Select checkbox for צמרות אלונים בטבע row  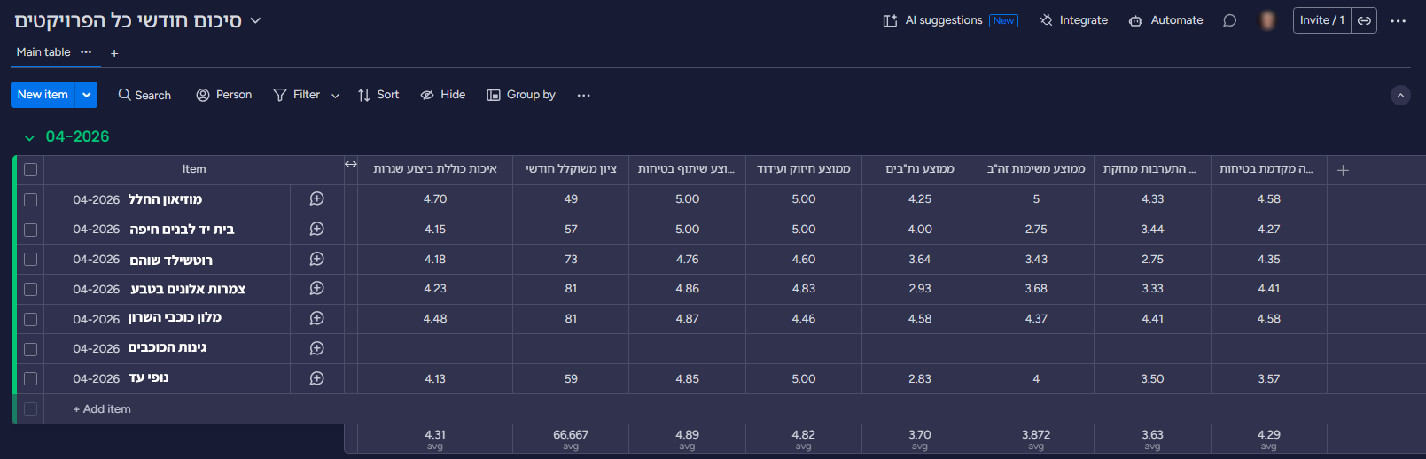tap(30, 290)
